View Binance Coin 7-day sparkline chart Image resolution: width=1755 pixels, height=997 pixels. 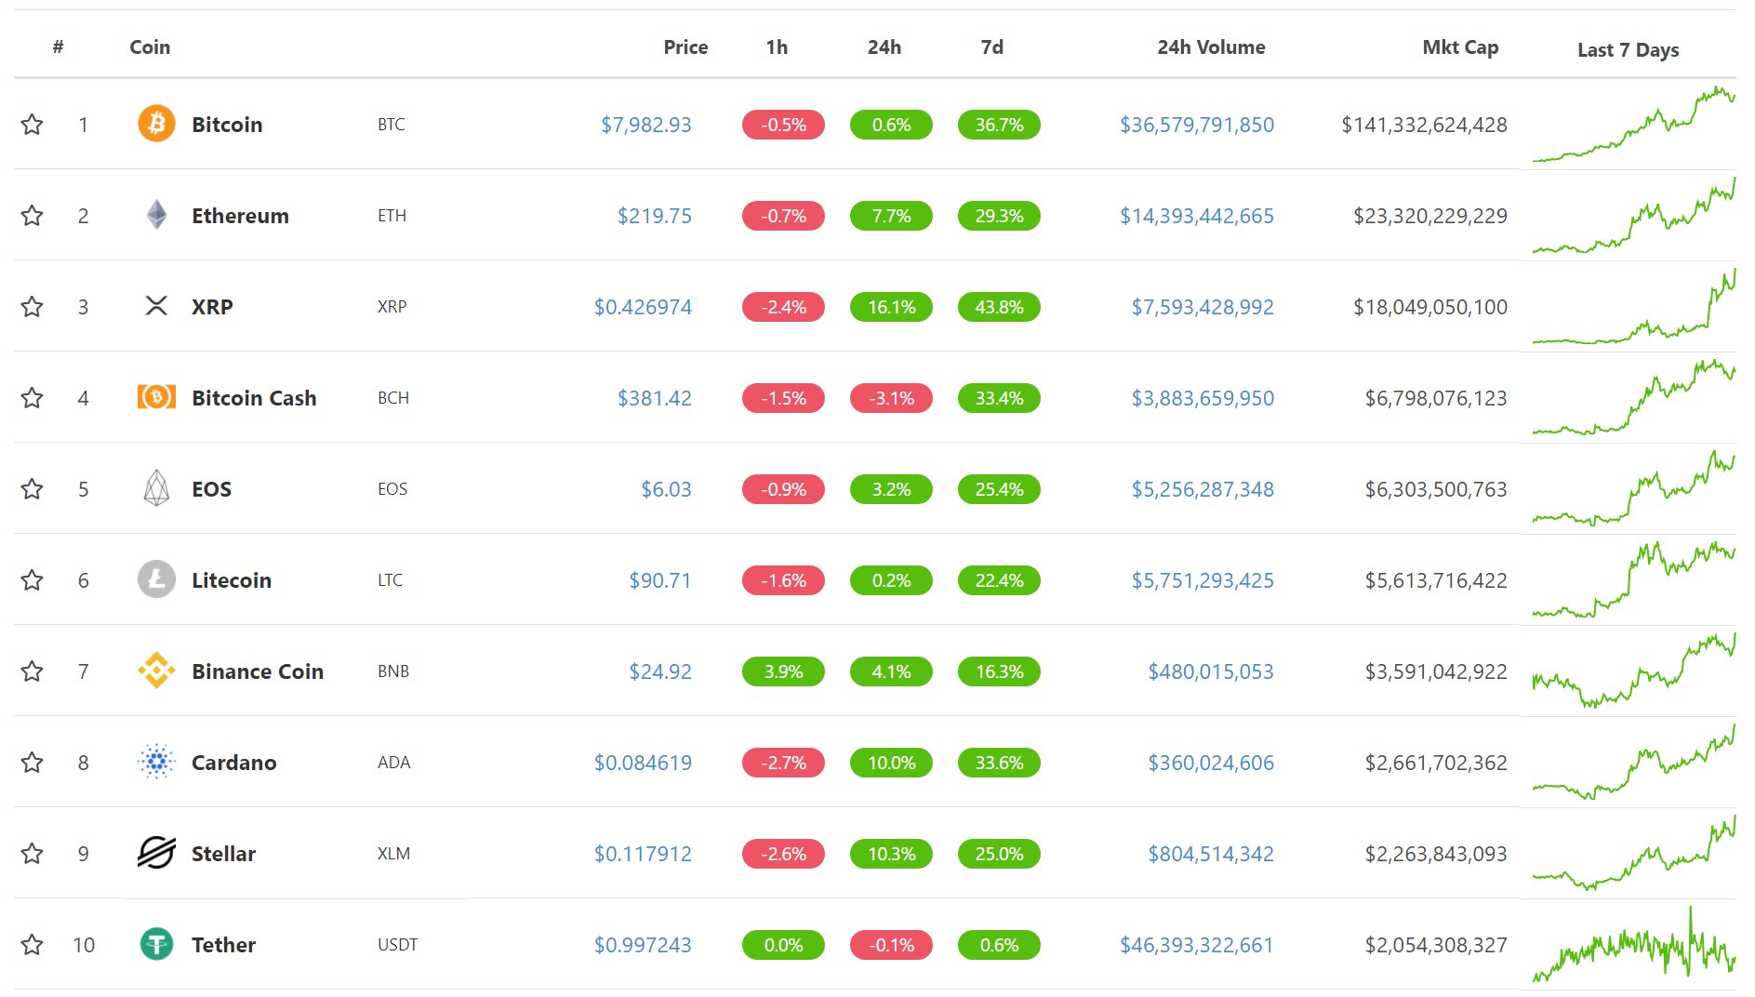(x=1633, y=671)
